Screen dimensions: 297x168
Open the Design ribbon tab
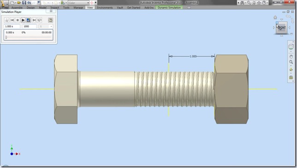point(31,7)
